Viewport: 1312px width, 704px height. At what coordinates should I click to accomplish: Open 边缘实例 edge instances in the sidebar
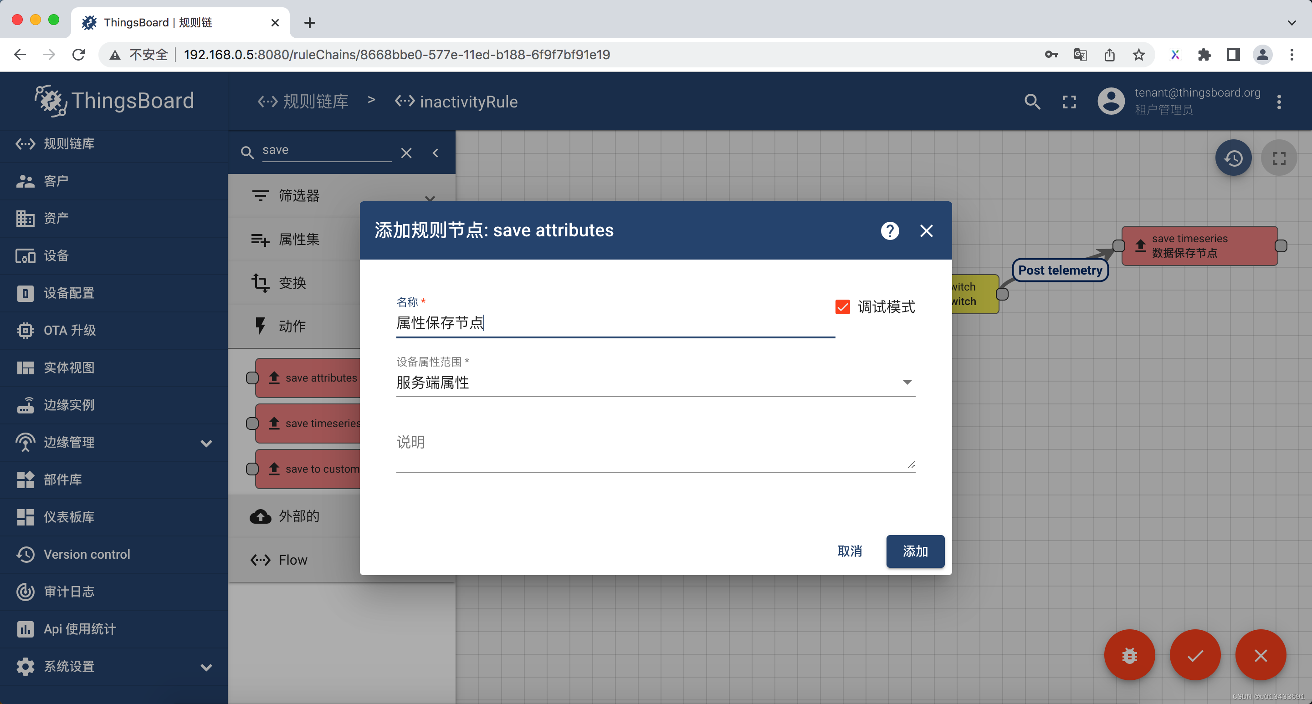pyautogui.click(x=113, y=405)
